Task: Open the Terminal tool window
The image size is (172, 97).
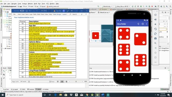Action: (31, 89)
